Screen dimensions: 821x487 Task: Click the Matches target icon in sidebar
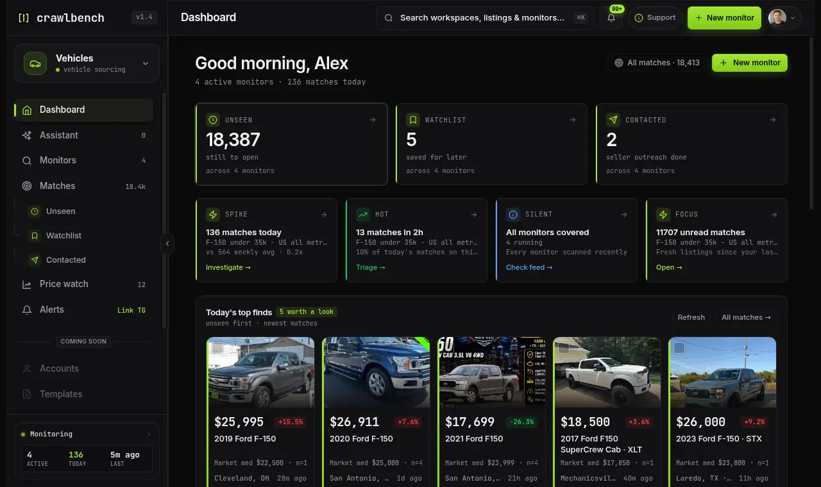[x=27, y=186]
